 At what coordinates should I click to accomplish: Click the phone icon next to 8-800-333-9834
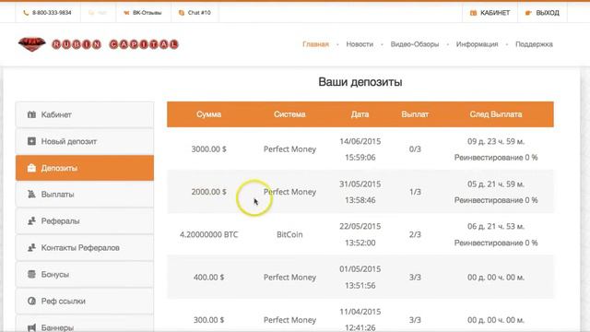click(x=26, y=13)
